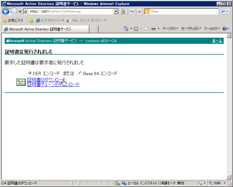The width and height of the screenshot is (233, 187).
Task: Open おすすめサイト suggested sites link
Action: point(50,20)
